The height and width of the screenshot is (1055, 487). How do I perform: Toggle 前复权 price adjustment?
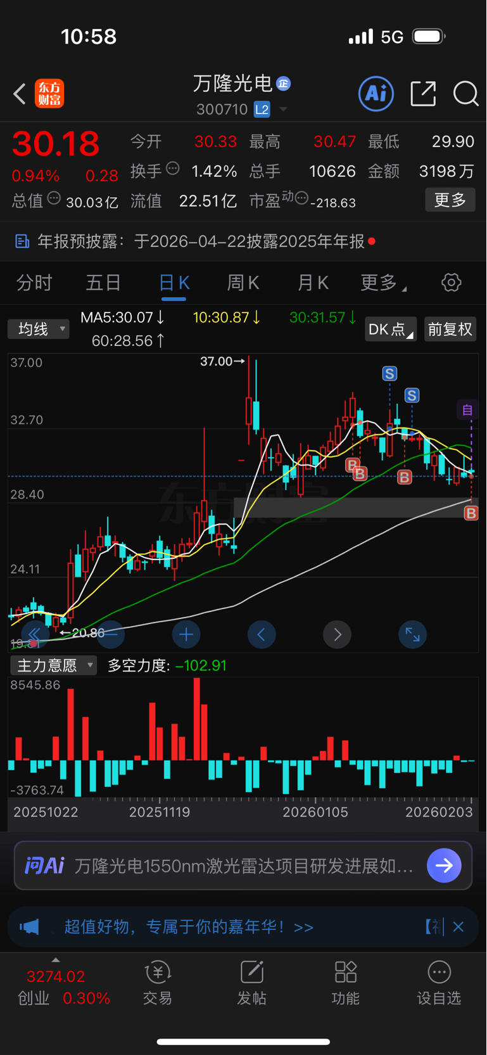pyautogui.click(x=450, y=329)
